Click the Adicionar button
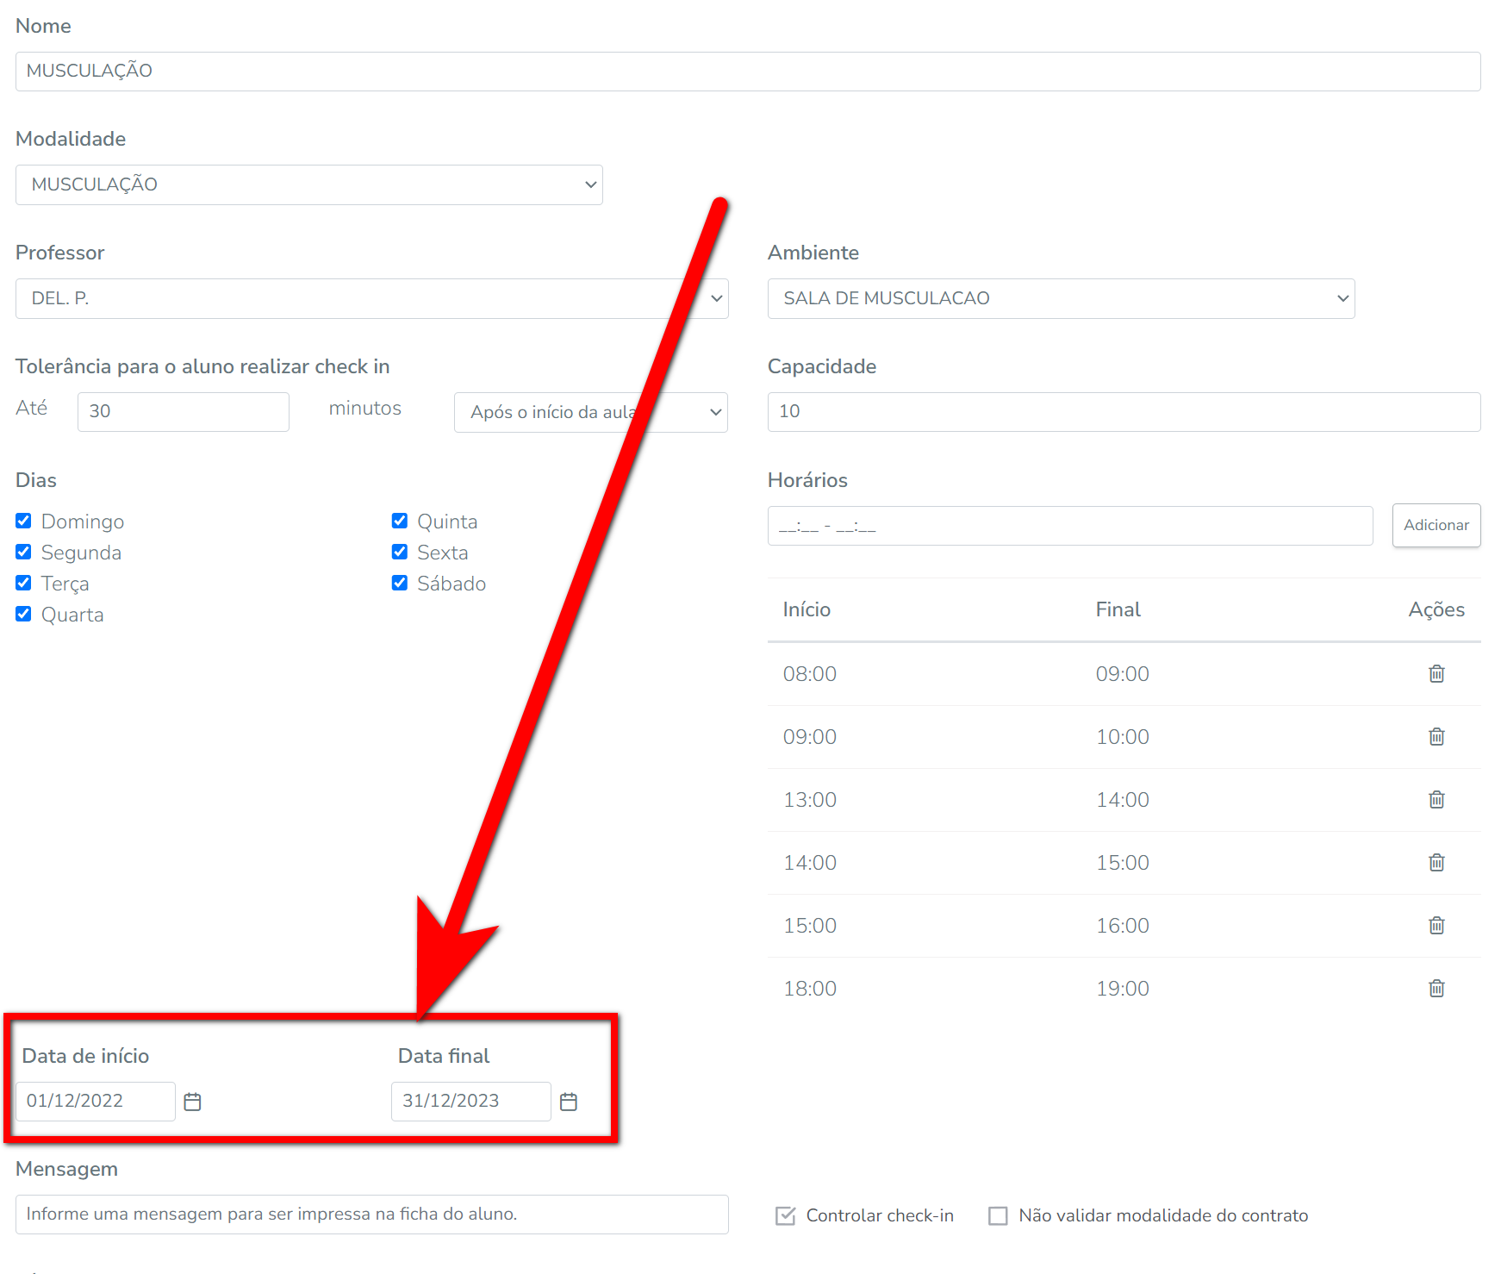 (1436, 525)
